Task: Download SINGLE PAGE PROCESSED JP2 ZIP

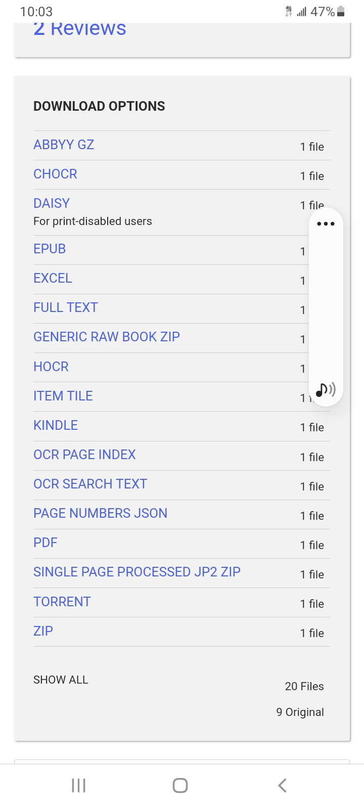Action: (x=137, y=572)
